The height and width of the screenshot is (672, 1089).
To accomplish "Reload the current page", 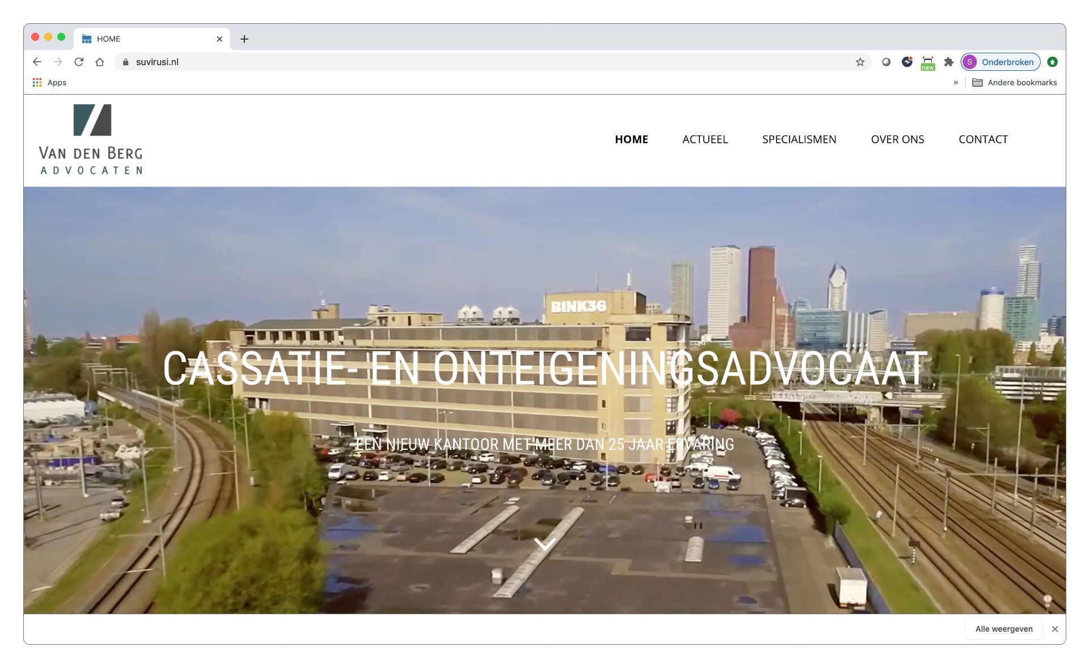I will point(79,62).
